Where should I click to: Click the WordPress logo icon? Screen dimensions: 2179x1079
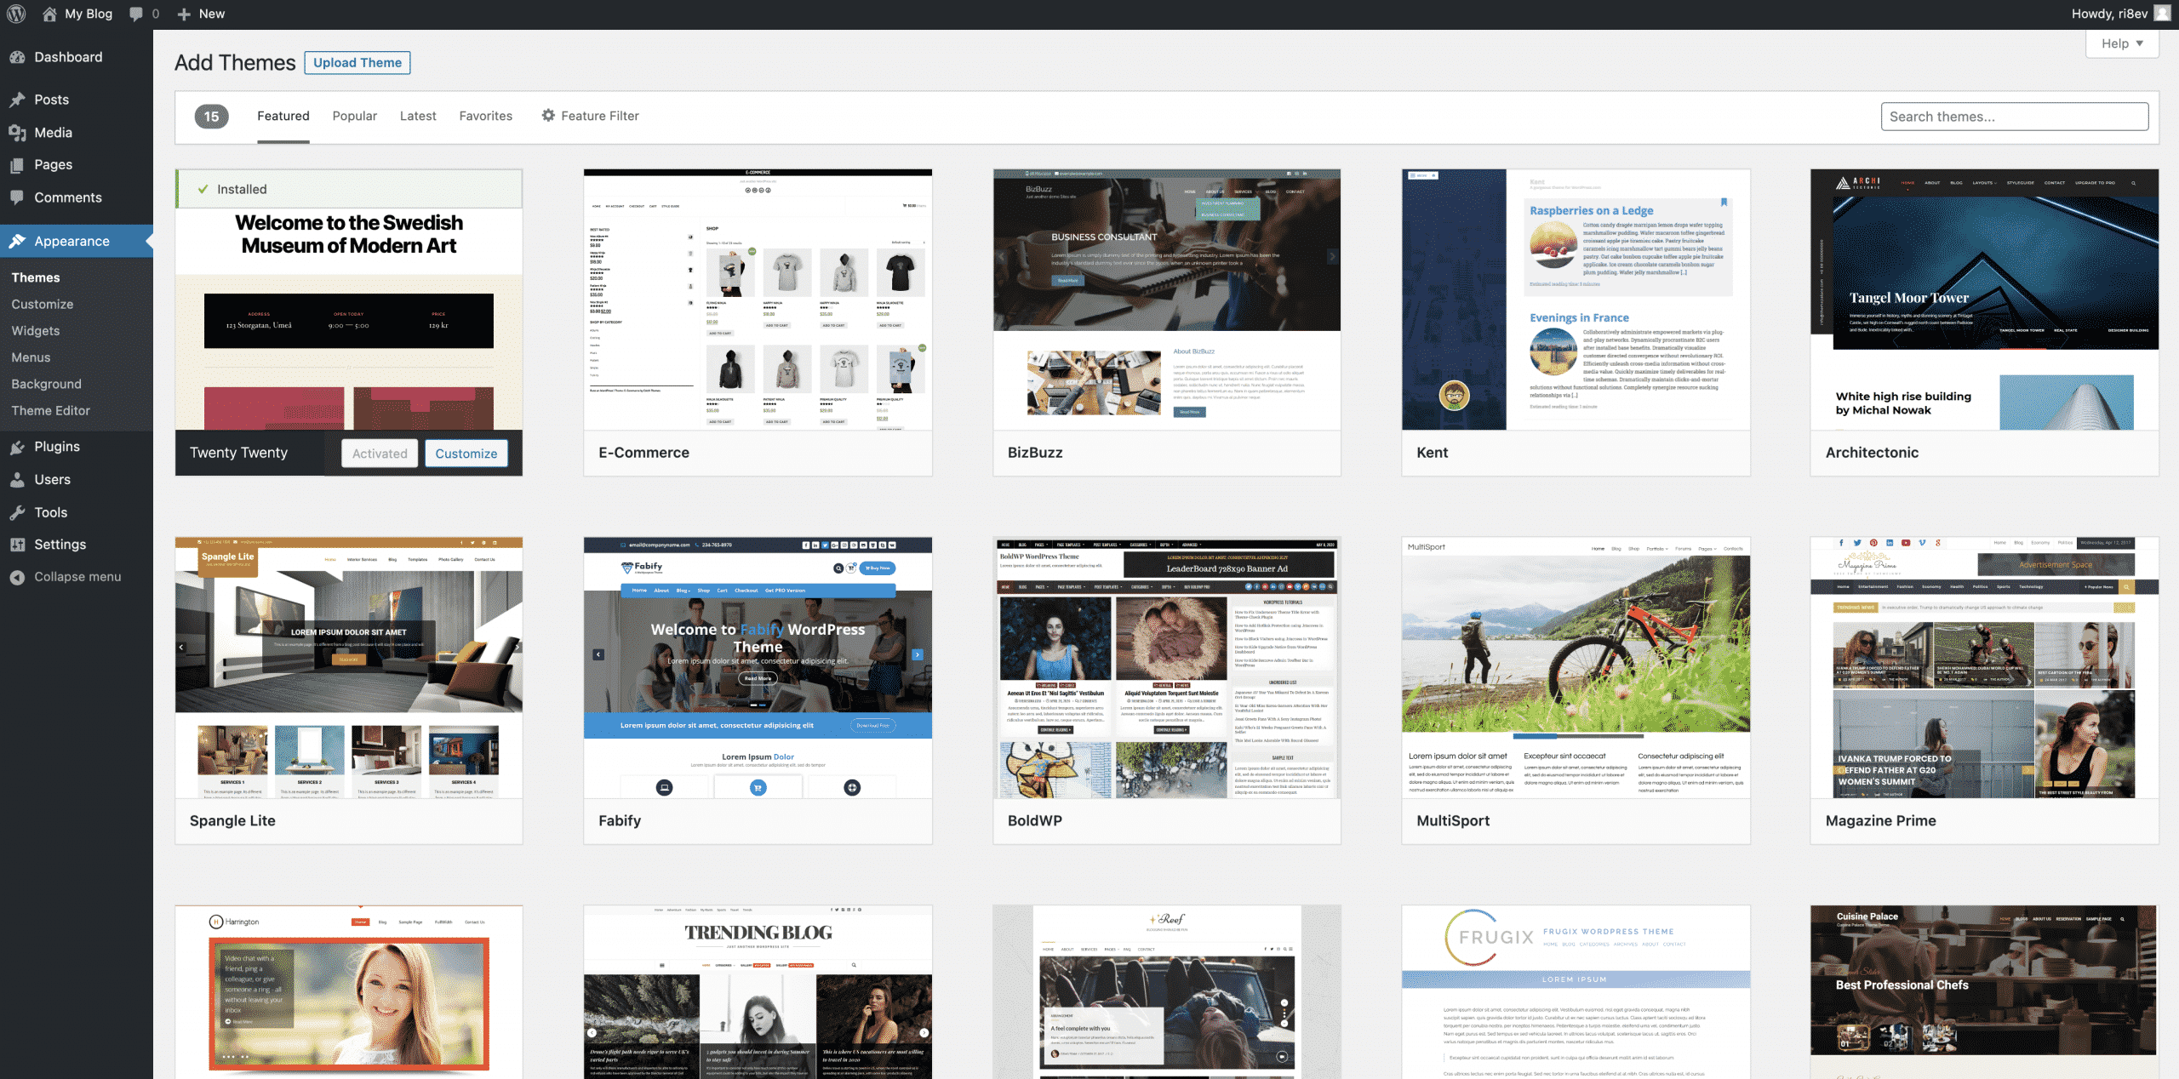point(16,14)
